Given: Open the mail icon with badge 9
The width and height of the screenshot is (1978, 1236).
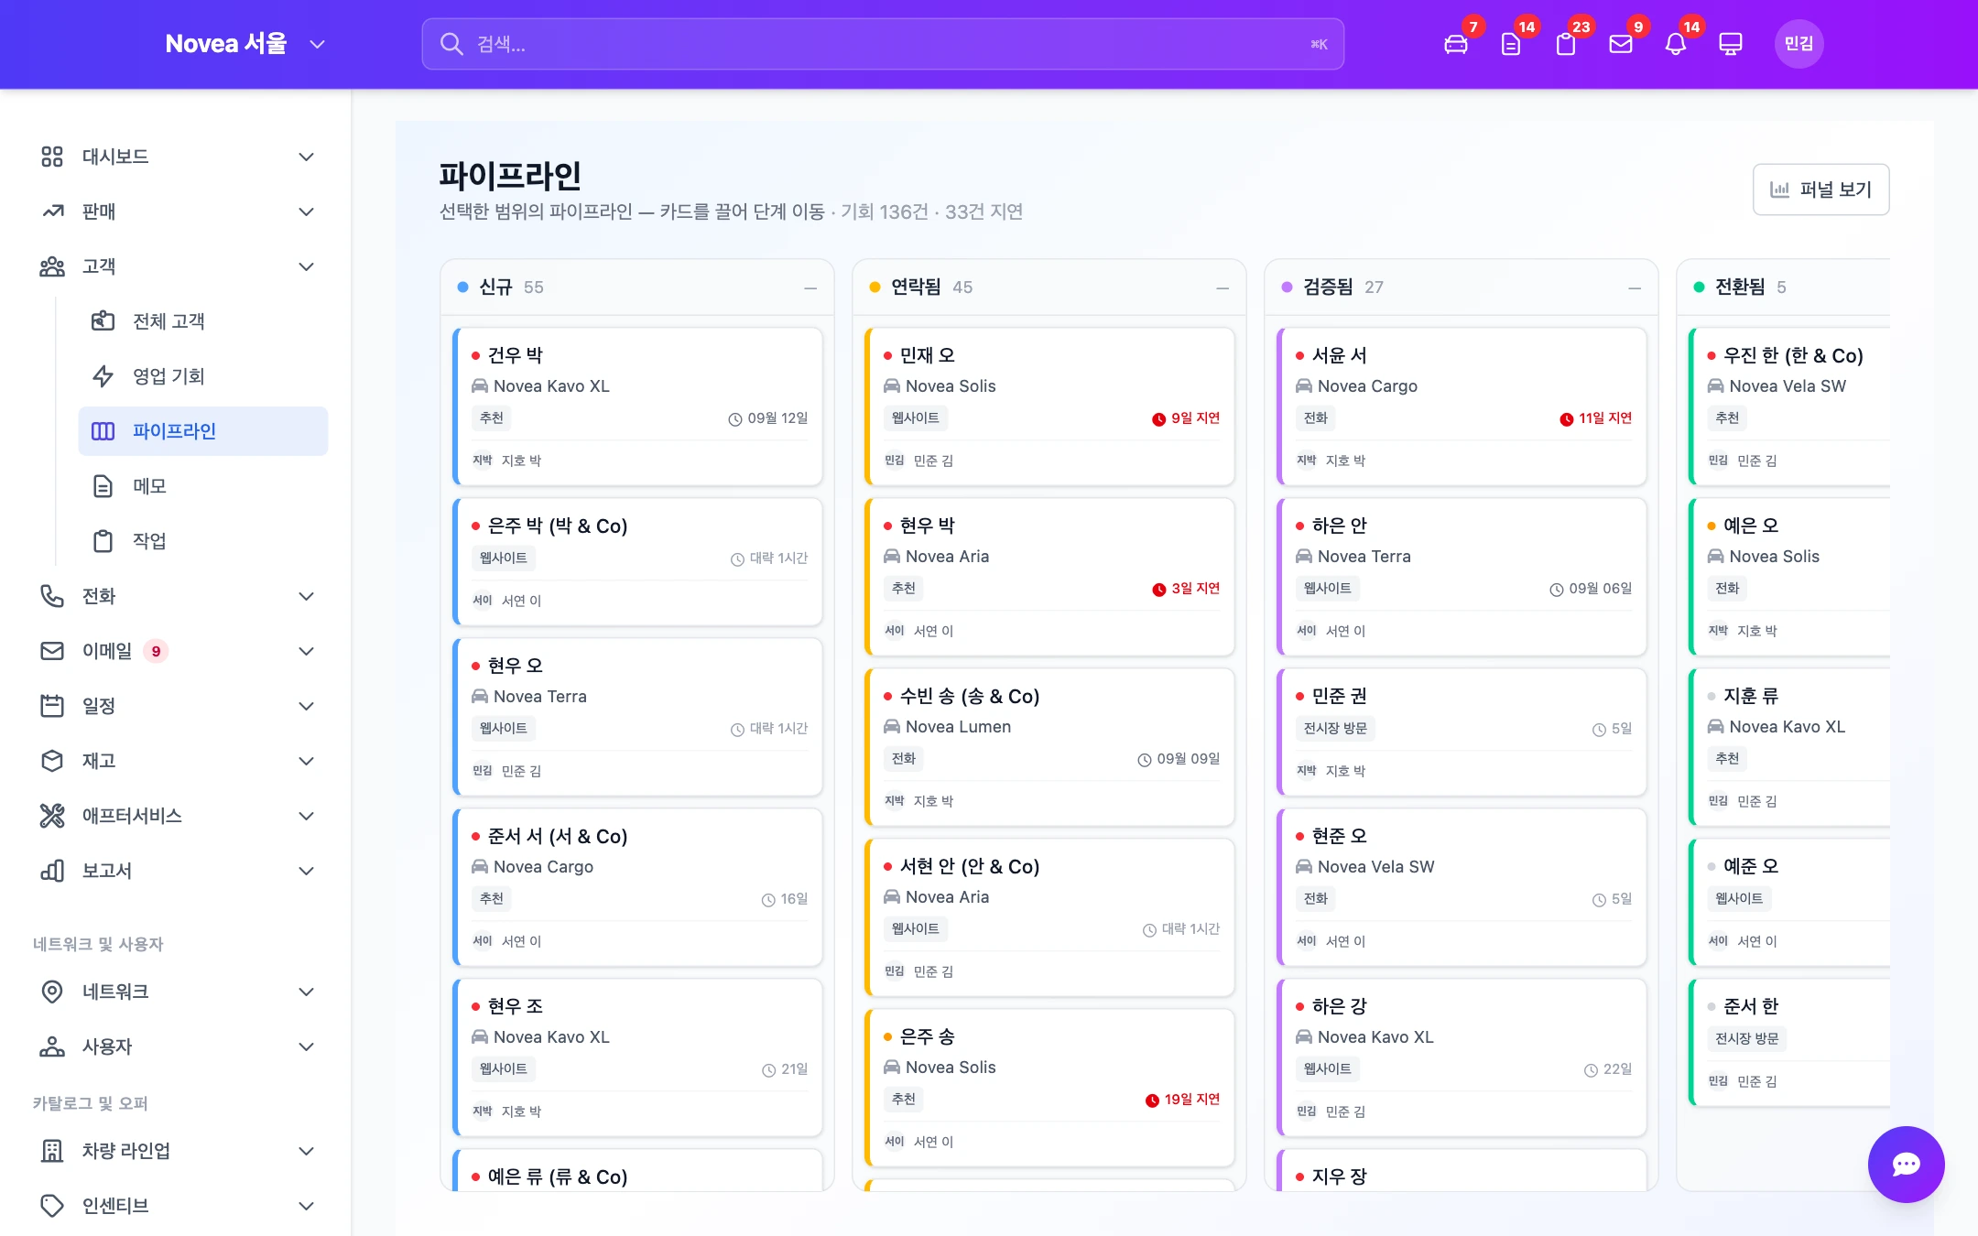Looking at the screenshot, I should coord(1621,44).
